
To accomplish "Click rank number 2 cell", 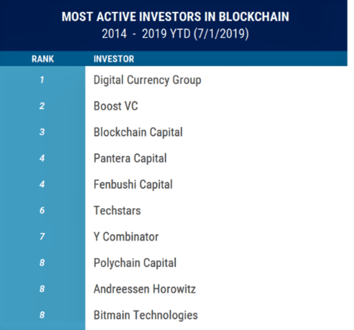I will pos(42,106).
